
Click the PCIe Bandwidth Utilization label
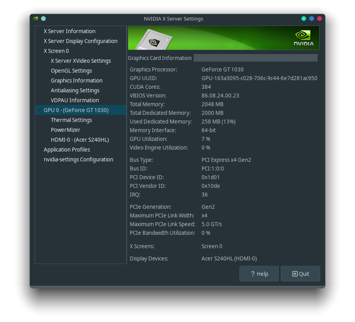pos(163,233)
